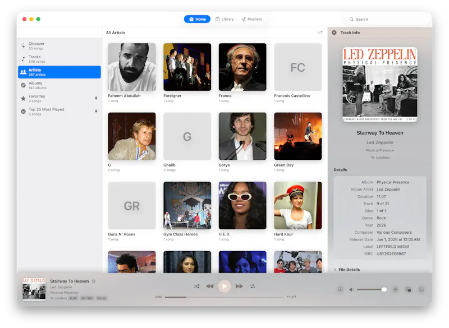
Task: Open the Albums section in sidebar
Action: tap(59, 85)
